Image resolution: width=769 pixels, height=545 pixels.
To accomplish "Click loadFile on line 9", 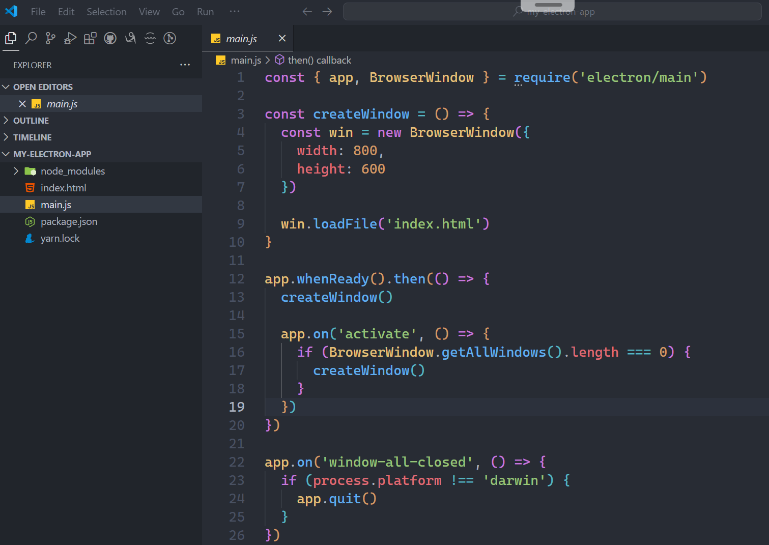I will click(345, 224).
